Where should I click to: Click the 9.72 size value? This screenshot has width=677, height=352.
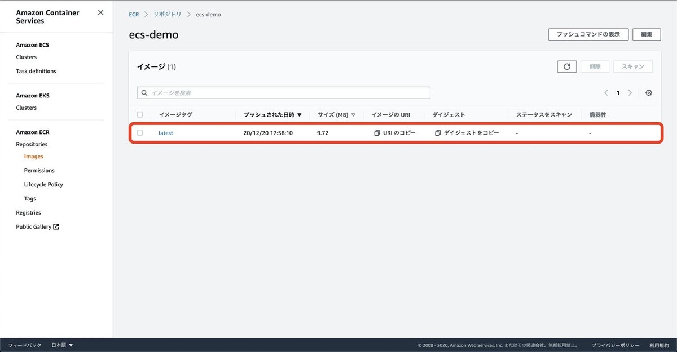click(x=323, y=133)
